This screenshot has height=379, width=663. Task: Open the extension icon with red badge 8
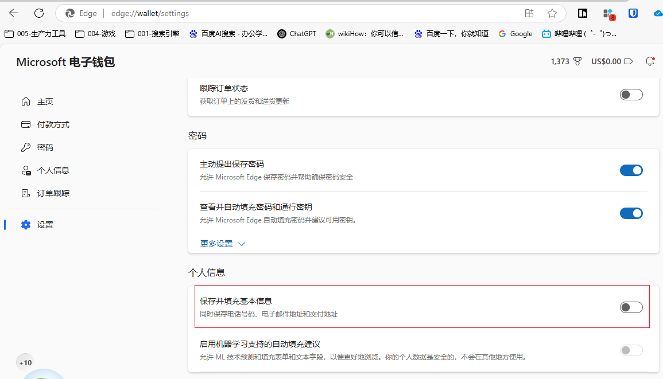(608, 14)
